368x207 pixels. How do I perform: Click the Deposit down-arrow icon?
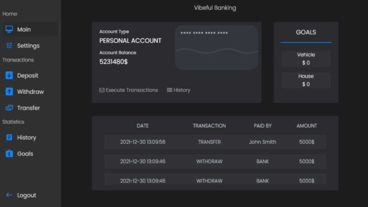[9, 75]
